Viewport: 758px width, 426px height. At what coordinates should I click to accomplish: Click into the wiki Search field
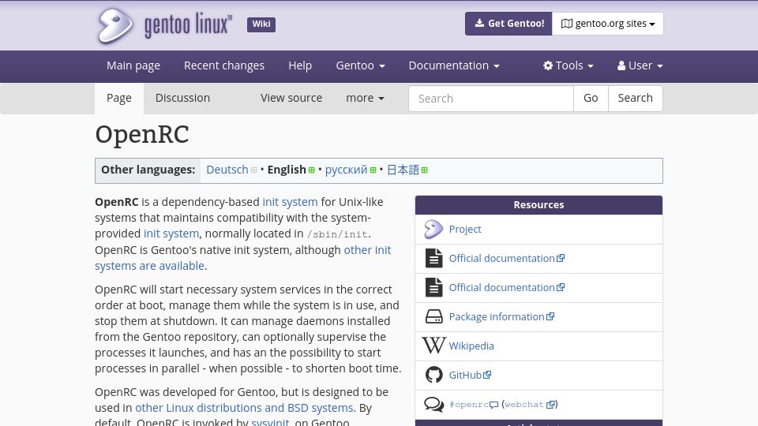point(491,99)
